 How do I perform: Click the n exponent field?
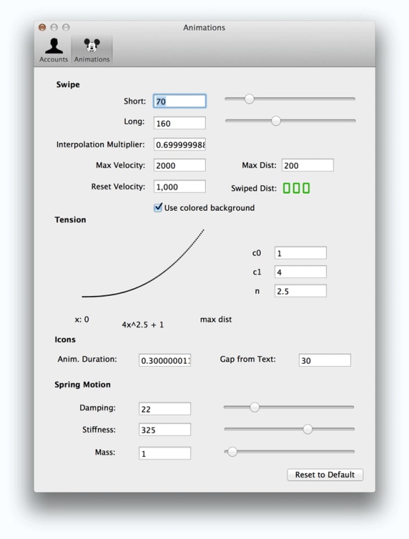301,291
